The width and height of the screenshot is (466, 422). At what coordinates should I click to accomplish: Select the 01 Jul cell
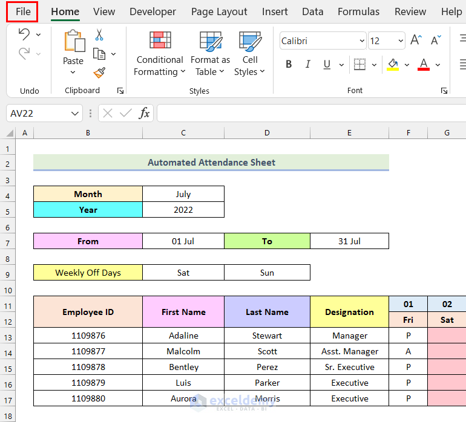click(183, 241)
